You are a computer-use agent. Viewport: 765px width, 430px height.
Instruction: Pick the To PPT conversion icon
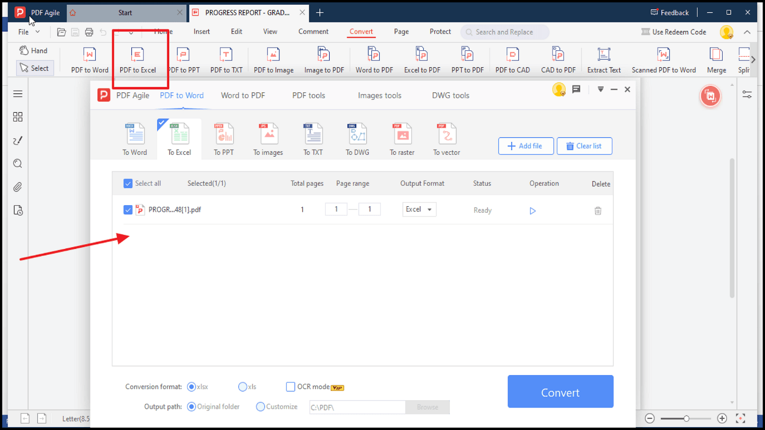click(x=224, y=139)
